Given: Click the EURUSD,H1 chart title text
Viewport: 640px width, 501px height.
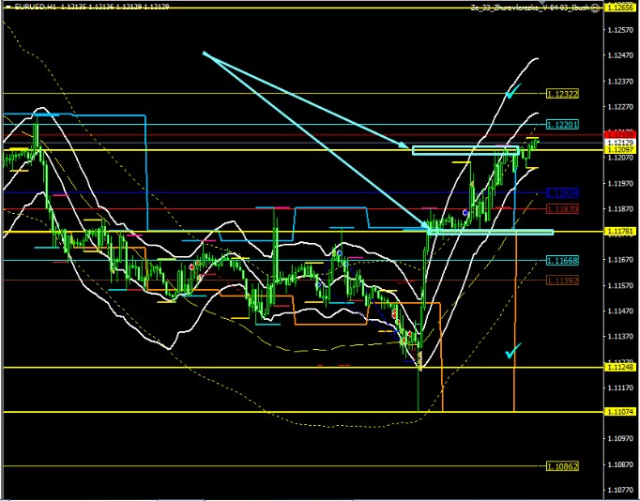Looking at the screenshot, I should pos(33,8).
